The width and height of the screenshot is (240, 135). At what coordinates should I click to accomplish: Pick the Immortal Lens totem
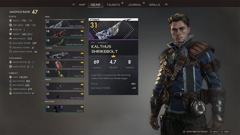point(65,64)
